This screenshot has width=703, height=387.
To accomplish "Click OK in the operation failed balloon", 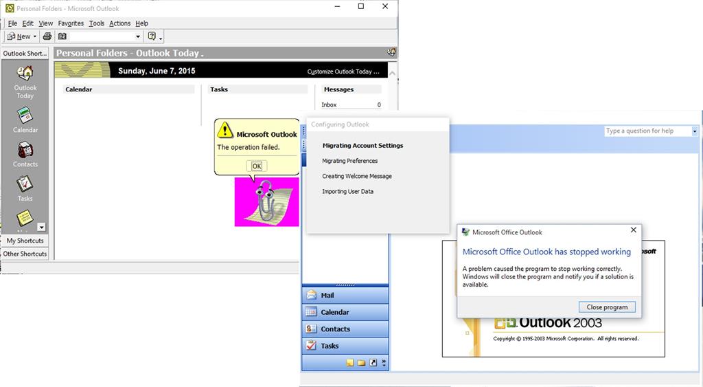I will click(x=257, y=166).
